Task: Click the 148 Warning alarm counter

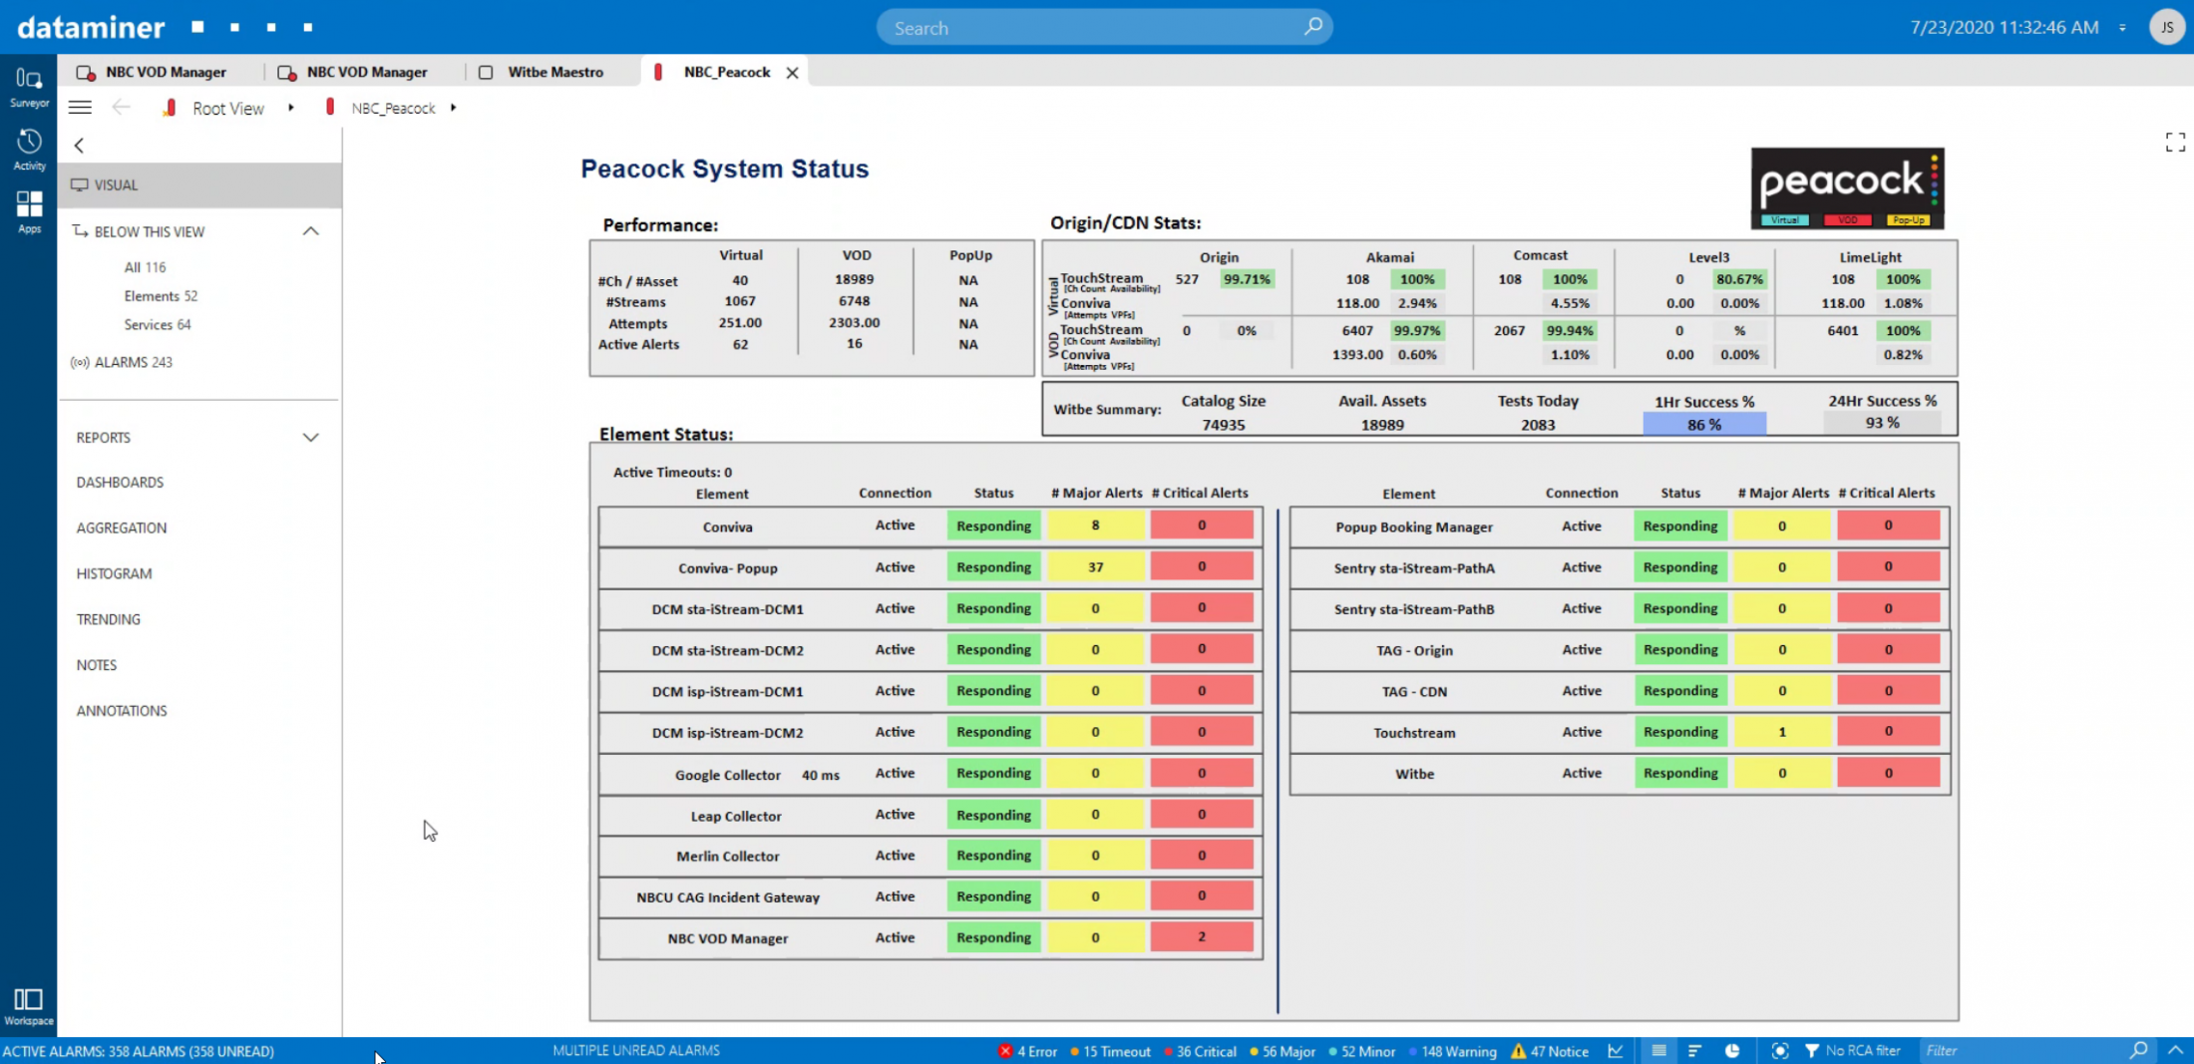Action: [1452, 1051]
